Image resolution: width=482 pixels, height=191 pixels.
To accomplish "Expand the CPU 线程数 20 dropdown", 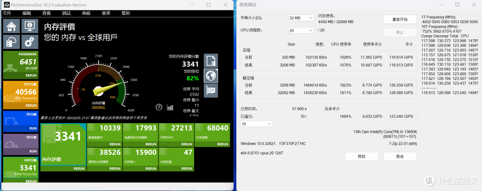I will point(301,30).
